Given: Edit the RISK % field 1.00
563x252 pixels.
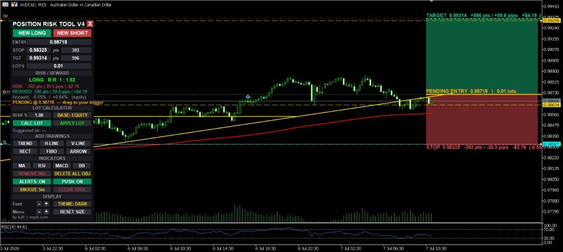Looking at the screenshot, I should [x=40, y=115].
